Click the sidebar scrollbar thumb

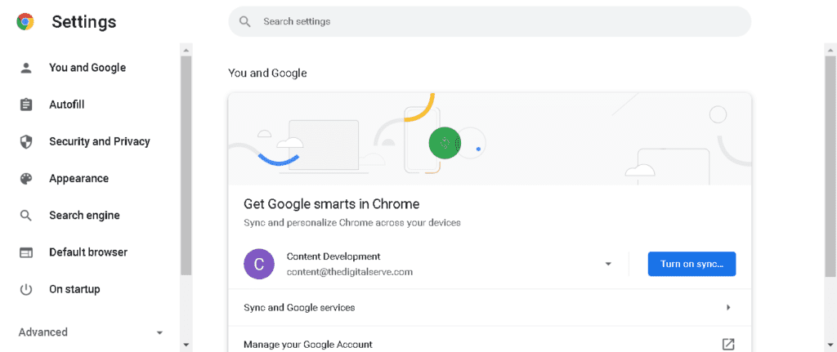click(186, 165)
